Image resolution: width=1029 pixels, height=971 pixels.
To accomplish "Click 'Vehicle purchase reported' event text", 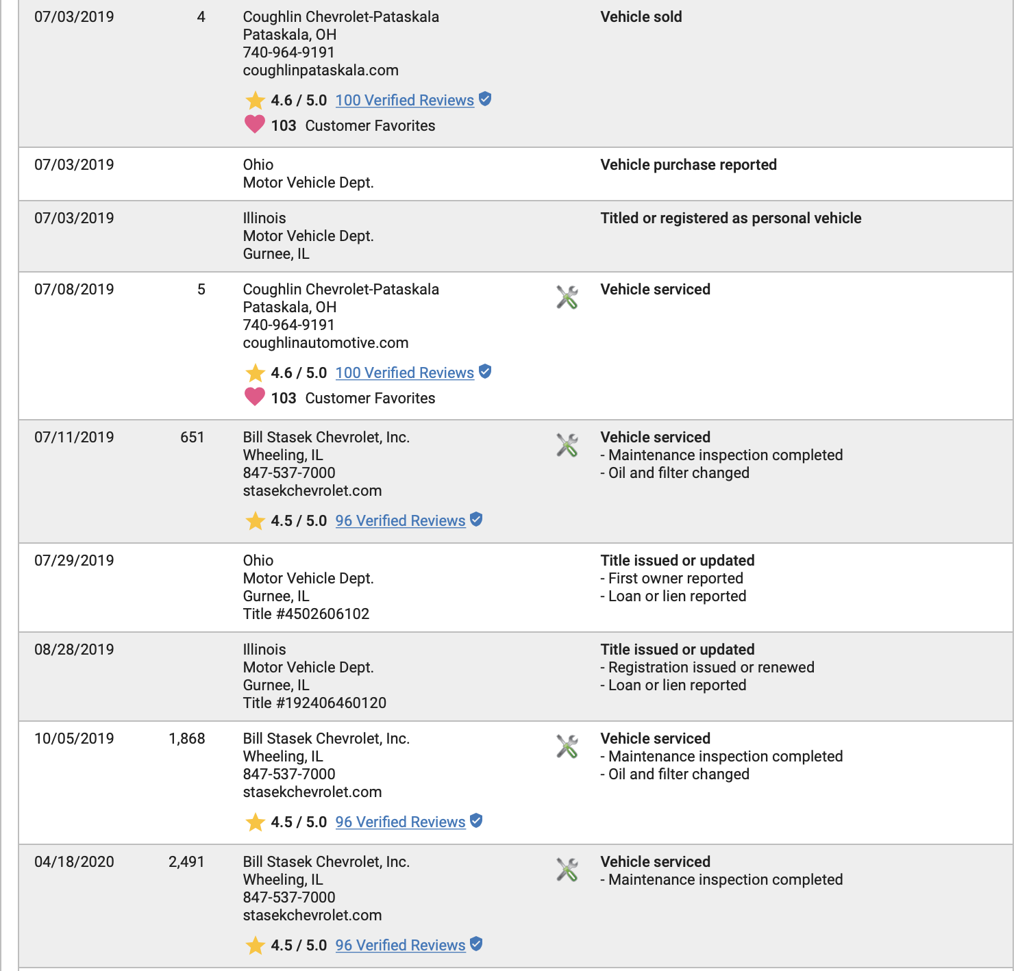I will coord(689,165).
